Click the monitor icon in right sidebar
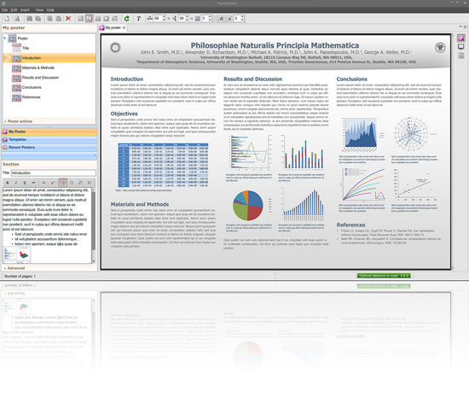The image size is (469, 403). tap(461, 47)
